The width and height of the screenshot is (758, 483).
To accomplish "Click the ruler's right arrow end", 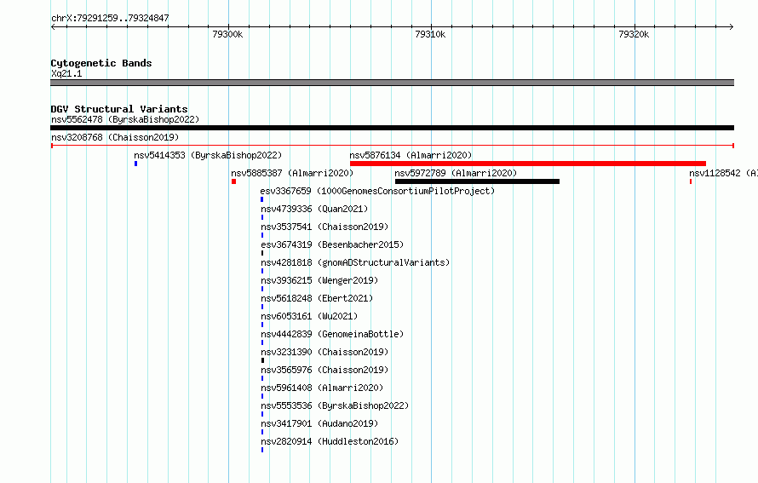I will tap(732, 26).
